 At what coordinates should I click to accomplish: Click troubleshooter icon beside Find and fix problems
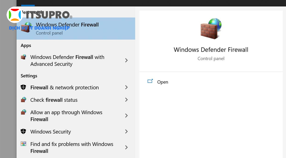[23, 144]
